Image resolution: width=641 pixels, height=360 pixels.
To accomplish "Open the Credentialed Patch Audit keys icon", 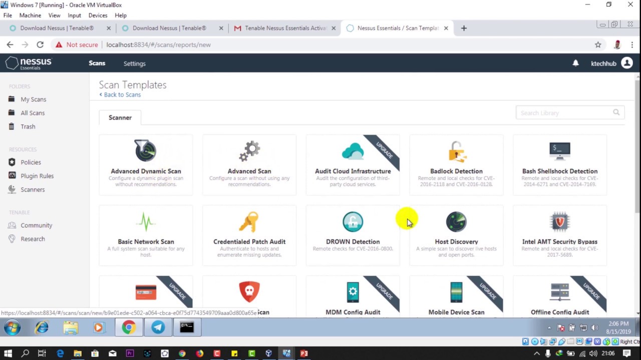I will tap(249, 221).
